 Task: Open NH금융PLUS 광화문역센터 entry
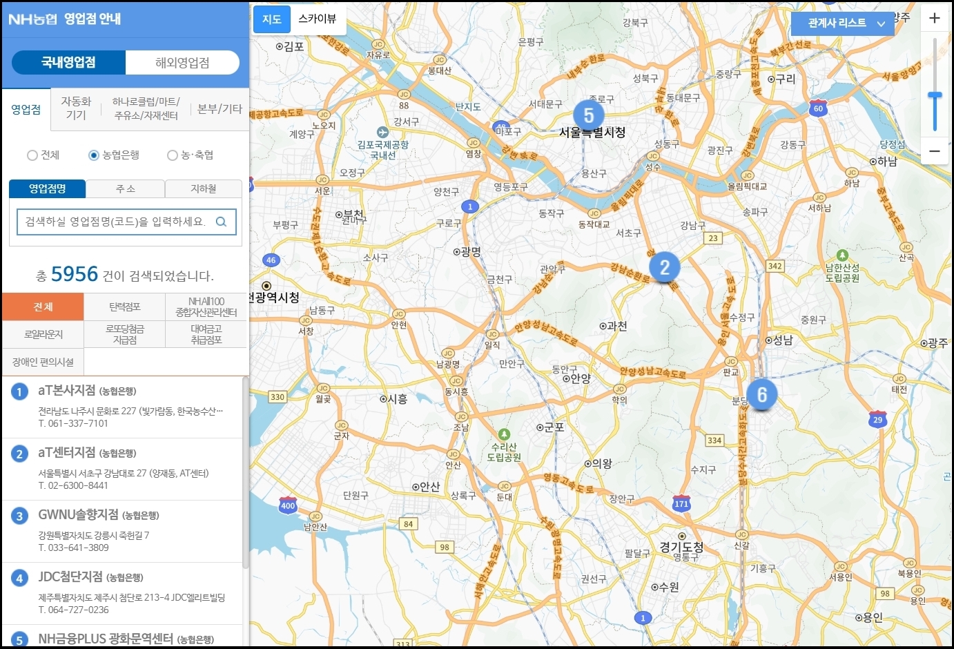point(123,637)
